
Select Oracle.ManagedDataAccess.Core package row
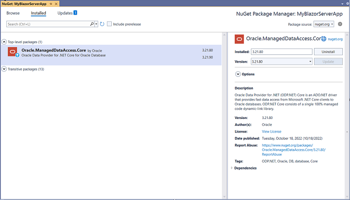pos(111,55)
